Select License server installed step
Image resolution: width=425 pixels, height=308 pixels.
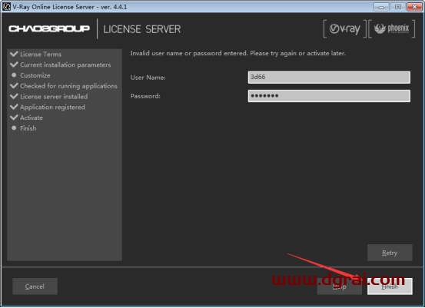click(x=54, y=97)
